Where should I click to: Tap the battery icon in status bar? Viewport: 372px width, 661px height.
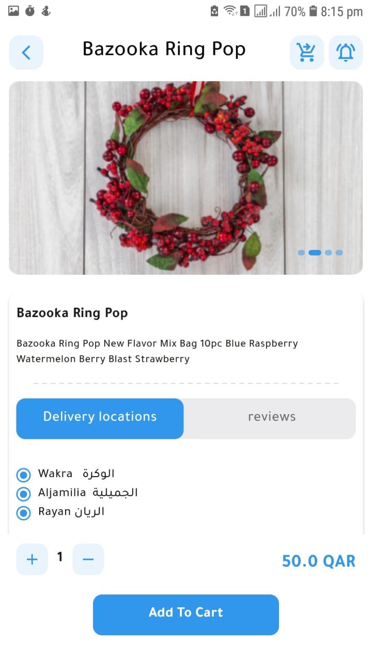click(313, 11)
